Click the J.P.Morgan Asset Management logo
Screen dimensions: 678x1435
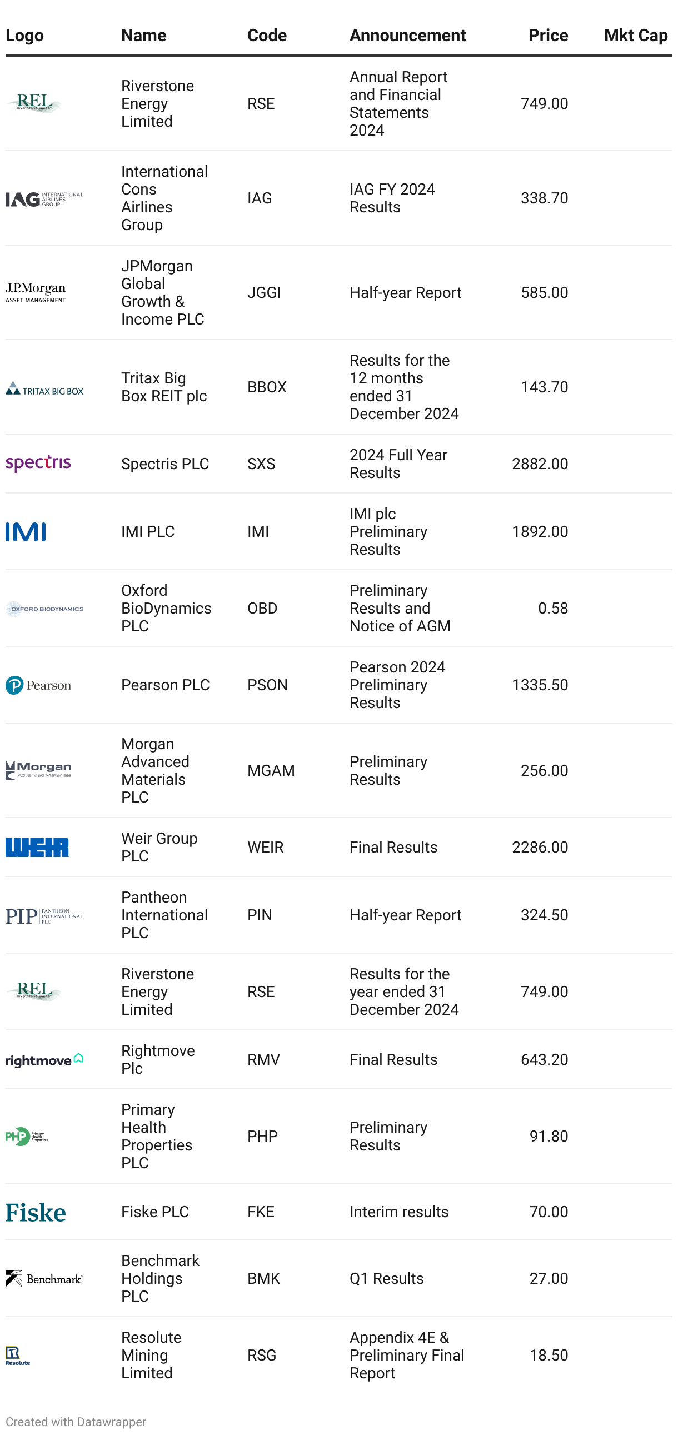click(x=36, y=292)
